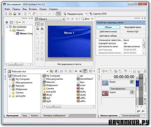This screenshot has height=127, width=151.
Task: Click the Длительность меню value Автовычисление
Action: click(132, 46)
